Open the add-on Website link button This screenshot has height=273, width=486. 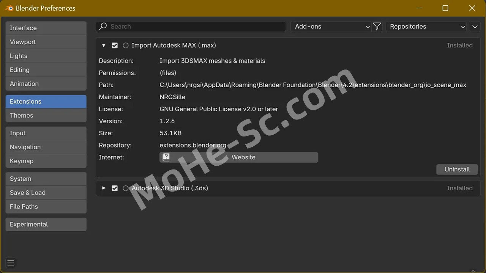(239, 157)
